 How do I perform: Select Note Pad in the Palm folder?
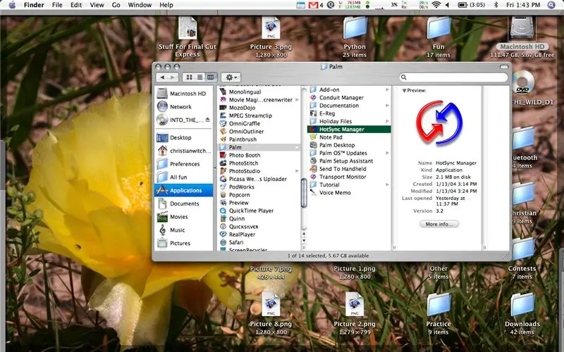[x=331, y=137]
